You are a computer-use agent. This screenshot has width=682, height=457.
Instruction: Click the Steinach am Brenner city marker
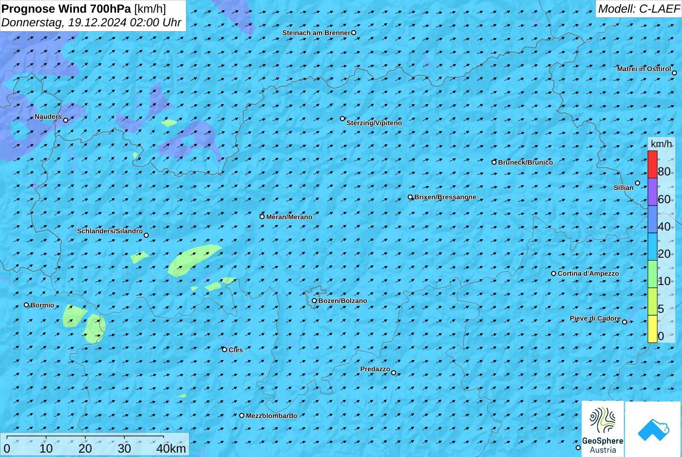tap(354, 33)
